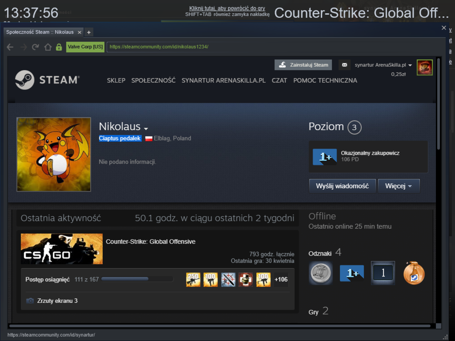Click the second achievement icon labeled 100

(x=211, y=280)
